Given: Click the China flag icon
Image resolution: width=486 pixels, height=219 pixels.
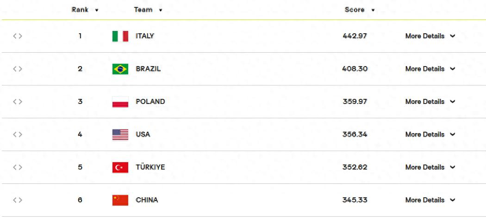Looking at the screenshot, I should 120,200.
